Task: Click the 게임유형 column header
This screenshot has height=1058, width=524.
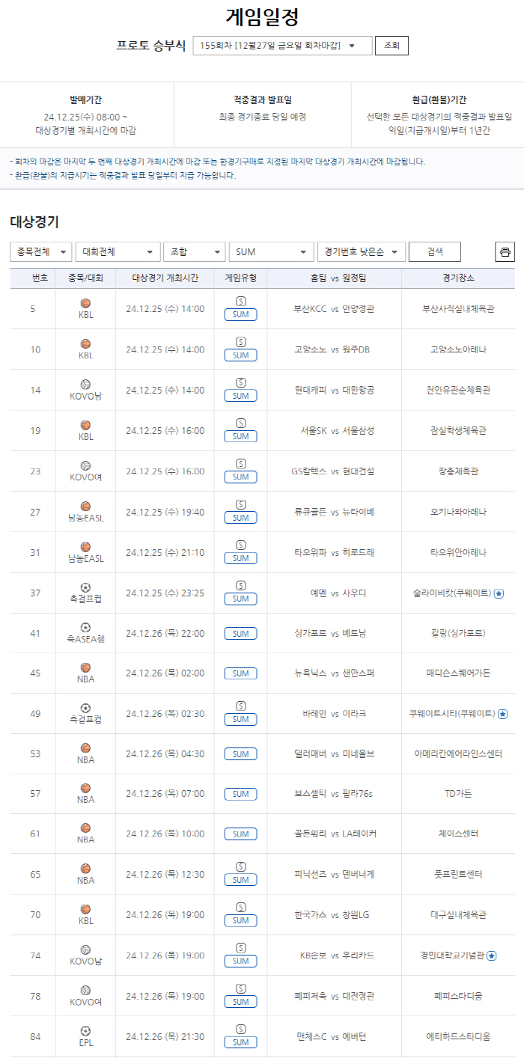Action: tap(240, 278)
